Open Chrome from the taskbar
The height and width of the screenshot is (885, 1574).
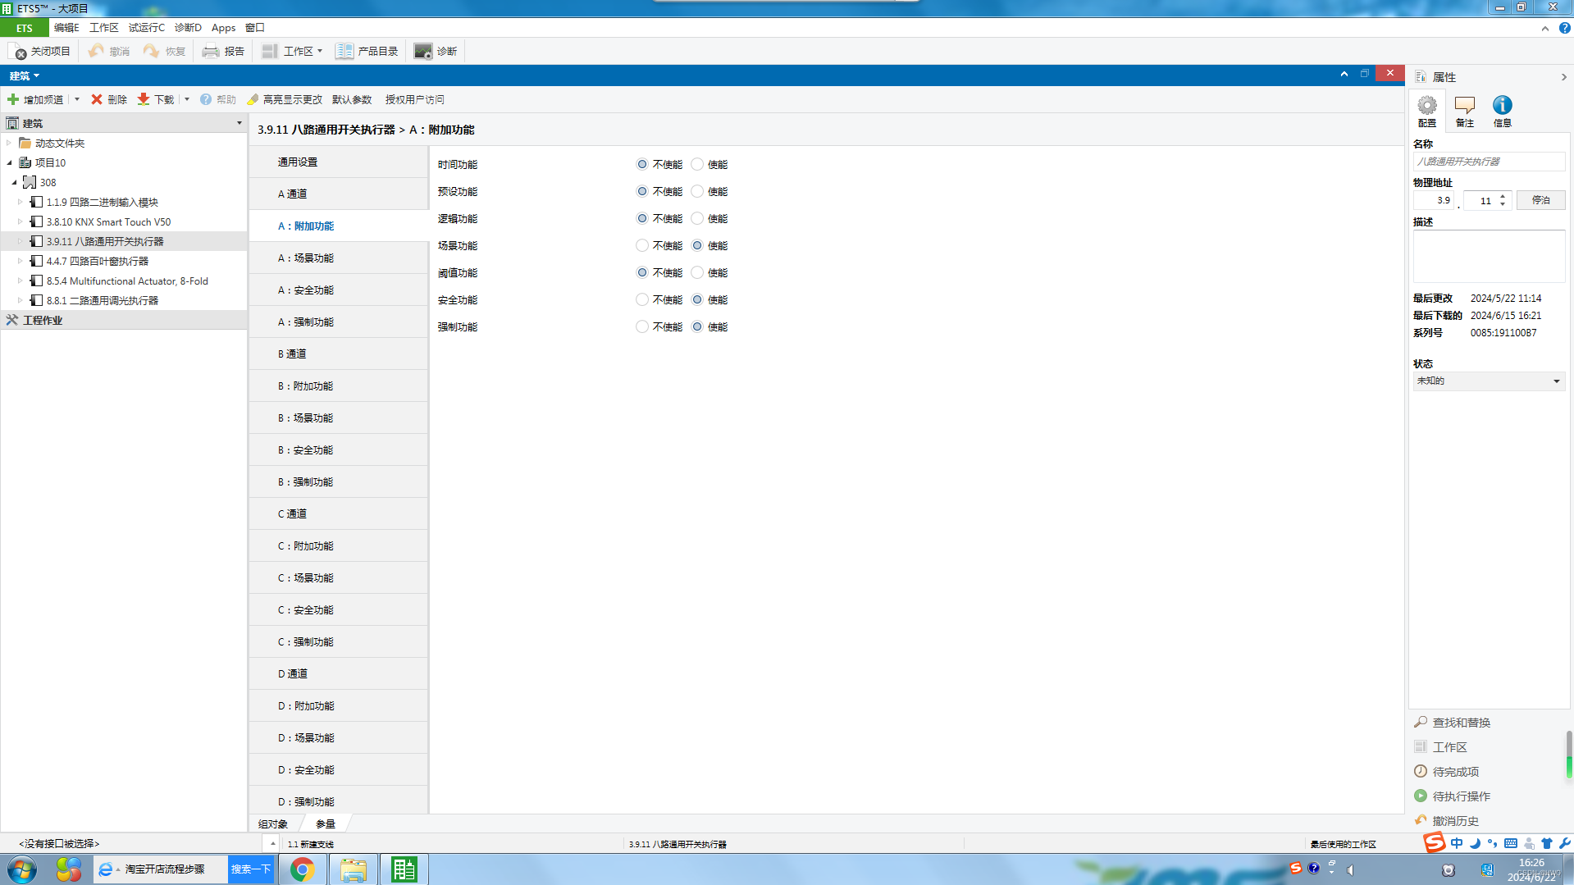tap(302, 869)
